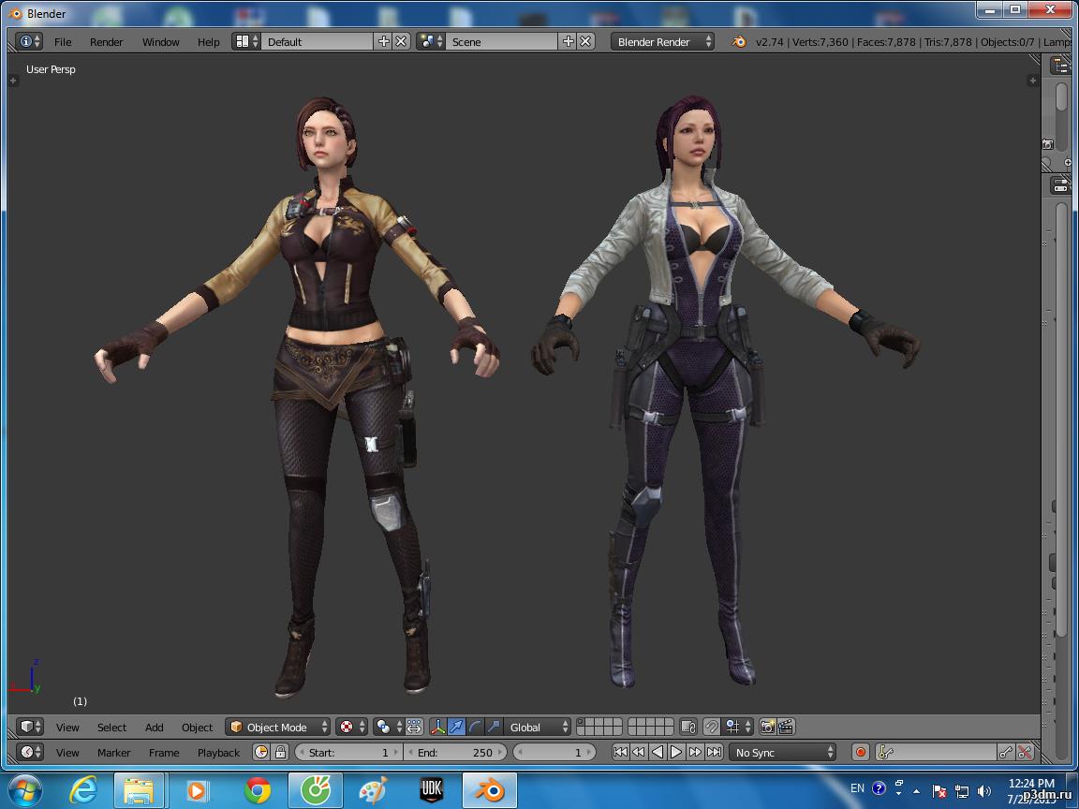
Task: Open the Add menu in the 3D viewport header
Action: pyautogui.click(x=155, y=728)
